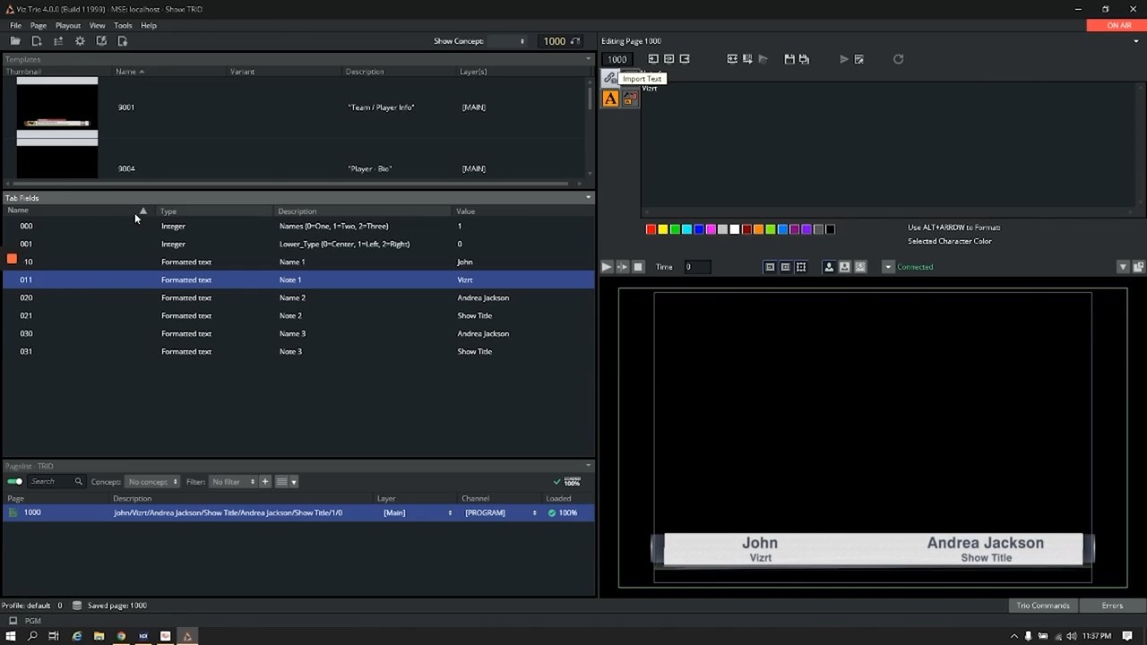
Task: Start preview playback with the play button
Action: coord(607,267)
